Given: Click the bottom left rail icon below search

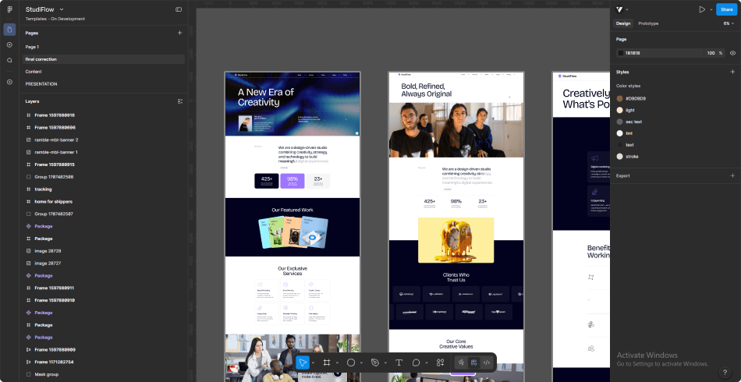Looking at the screenshot, I should tap(9, 82).
